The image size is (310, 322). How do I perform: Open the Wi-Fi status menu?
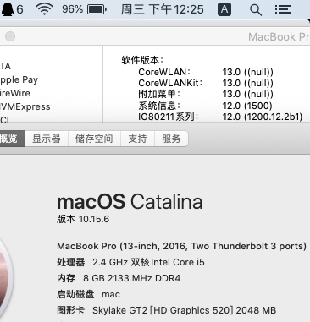pyautogui.click(x=44, y=9)
